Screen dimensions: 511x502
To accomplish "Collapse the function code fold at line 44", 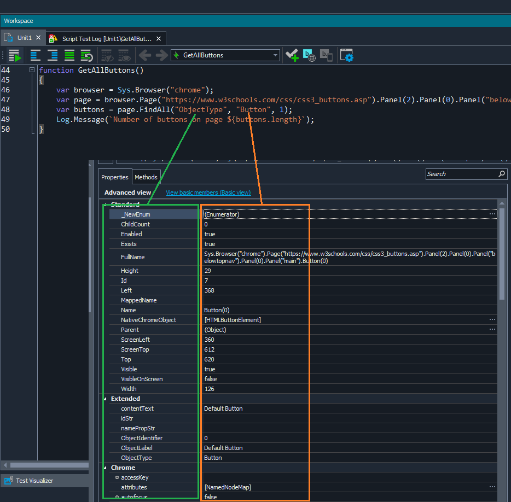I will (x=32, y=71).
